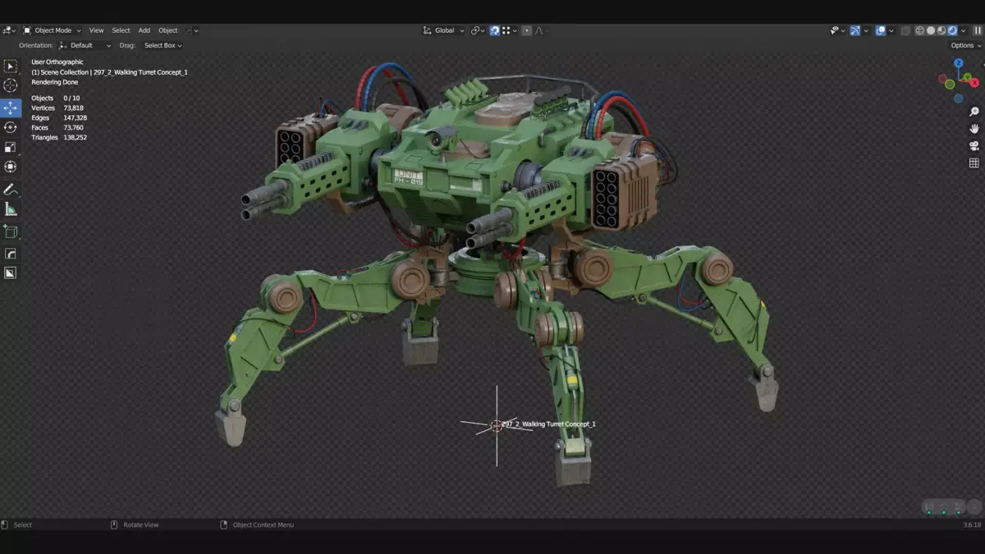Click the Faces 73,760 statistic

(57, 127)
